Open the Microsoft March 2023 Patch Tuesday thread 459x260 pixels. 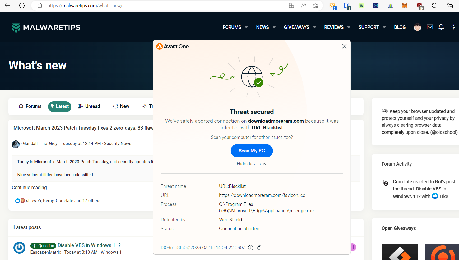(x=83, y=128)
